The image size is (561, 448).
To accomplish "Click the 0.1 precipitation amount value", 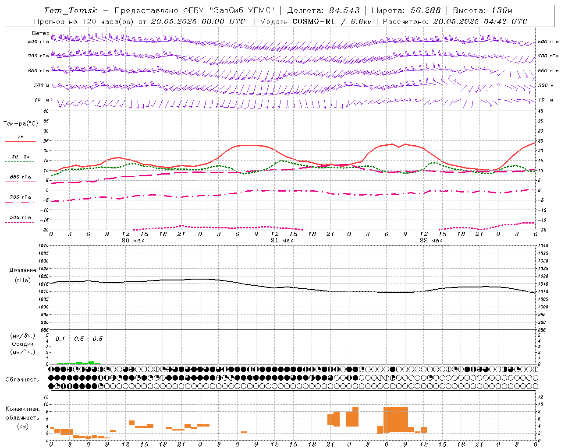I will [x=60, y=339].
